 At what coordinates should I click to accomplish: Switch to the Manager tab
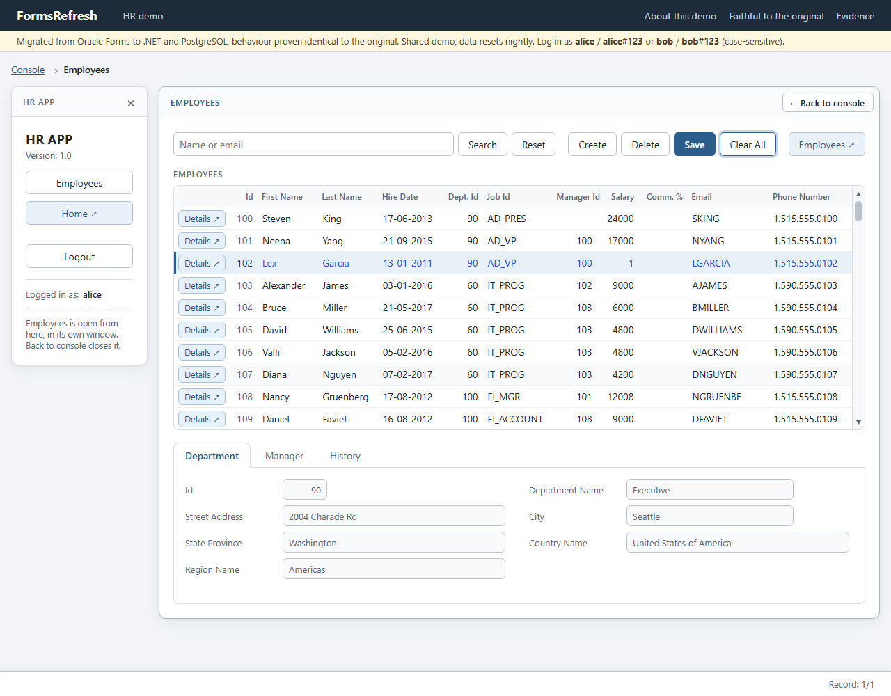click(284, 456)
